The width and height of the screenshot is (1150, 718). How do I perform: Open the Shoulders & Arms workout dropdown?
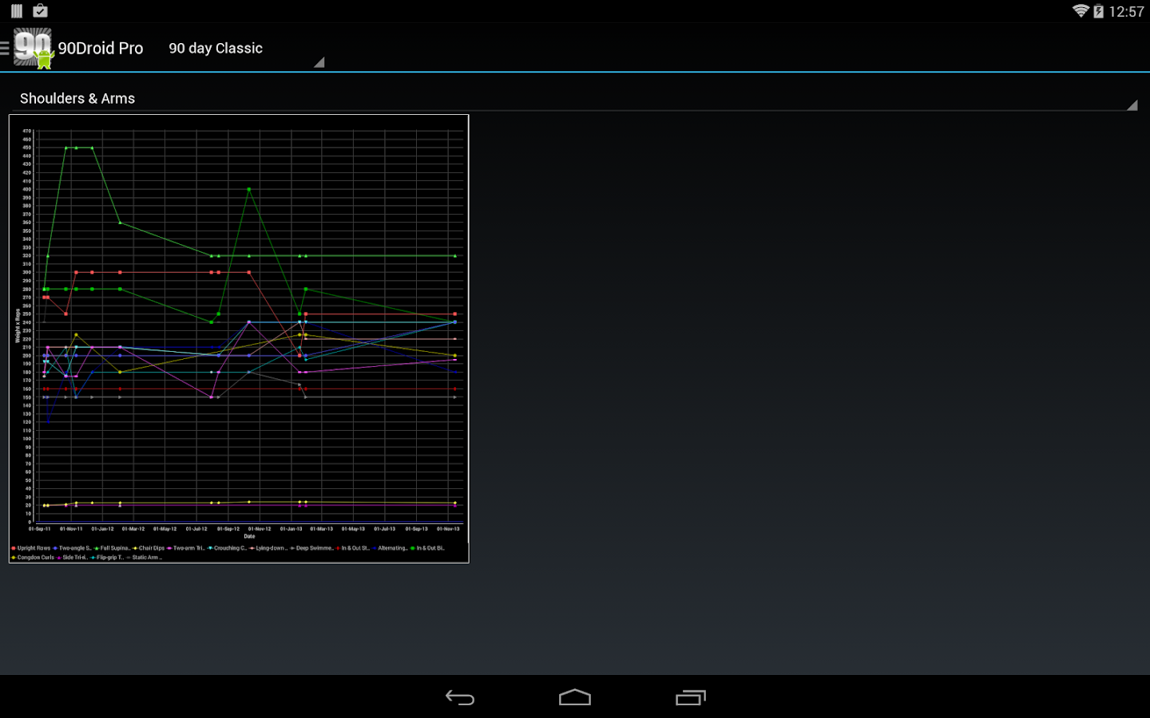[575, 99]
